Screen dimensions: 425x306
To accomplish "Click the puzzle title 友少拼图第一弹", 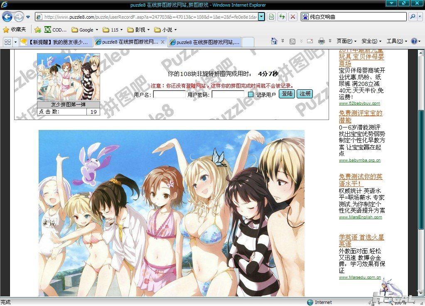I will point(68,105).
